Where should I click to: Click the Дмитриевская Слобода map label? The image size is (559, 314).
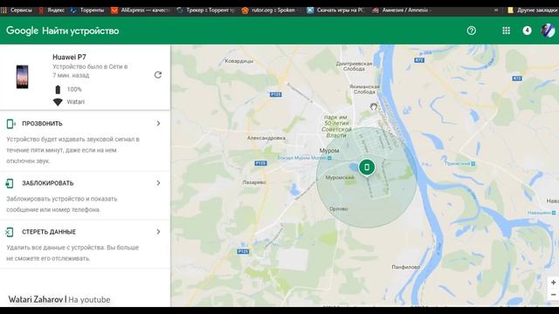point(354,66)
